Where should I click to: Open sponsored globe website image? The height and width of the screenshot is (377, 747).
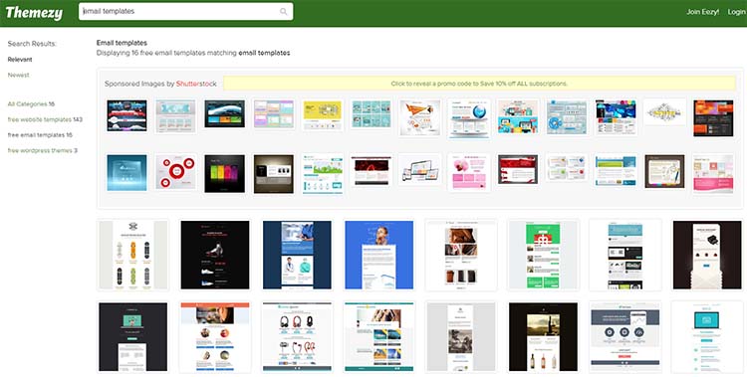[469, 118]
